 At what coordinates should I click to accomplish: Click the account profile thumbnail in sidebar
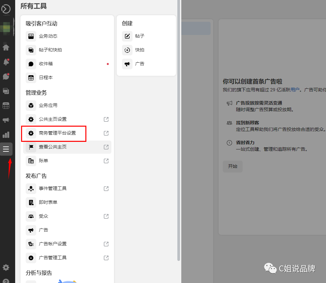6,28
